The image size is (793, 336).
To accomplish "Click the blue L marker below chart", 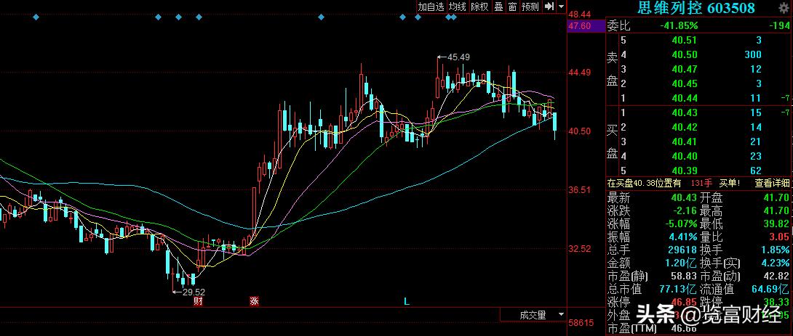I will [406, 301].
